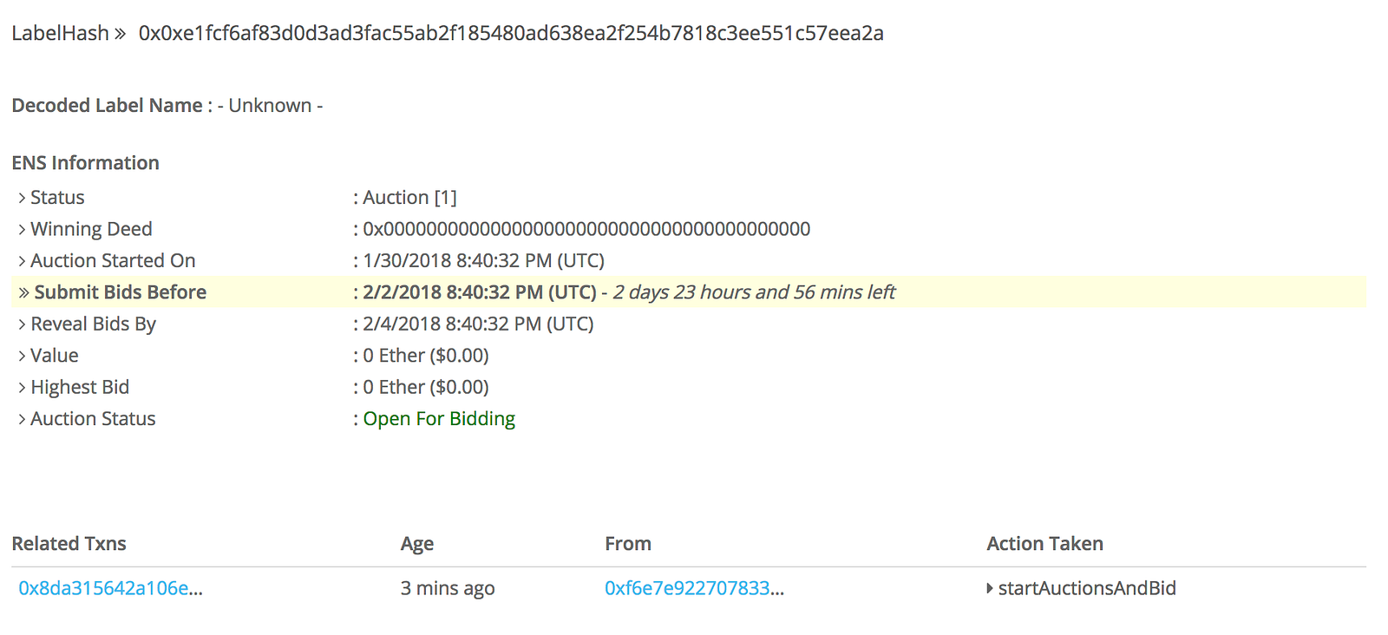The width and height of the screenshot is (1388, 635).
Task: Click the highlighted Submit Bids Before date
Action: (x=480, y=292)
